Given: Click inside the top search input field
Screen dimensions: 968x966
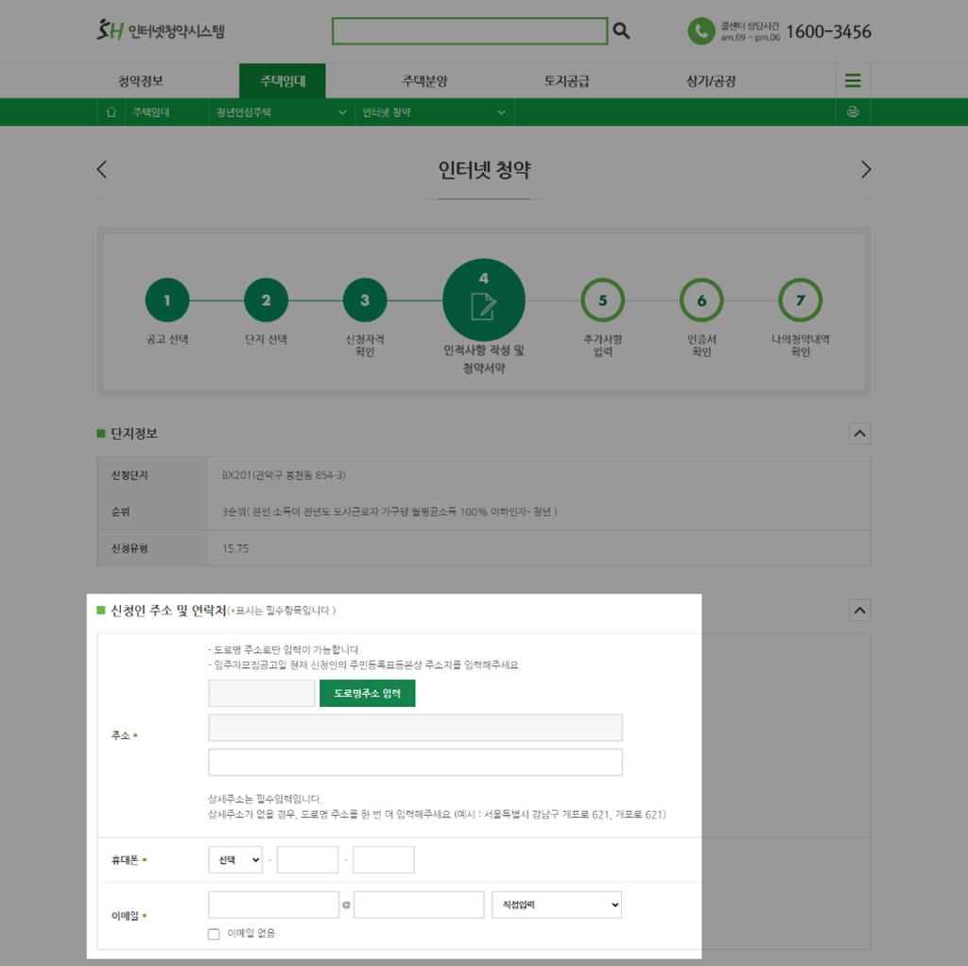Looking at the screenshot, I should pyautogui.click(x=470, y=30).
